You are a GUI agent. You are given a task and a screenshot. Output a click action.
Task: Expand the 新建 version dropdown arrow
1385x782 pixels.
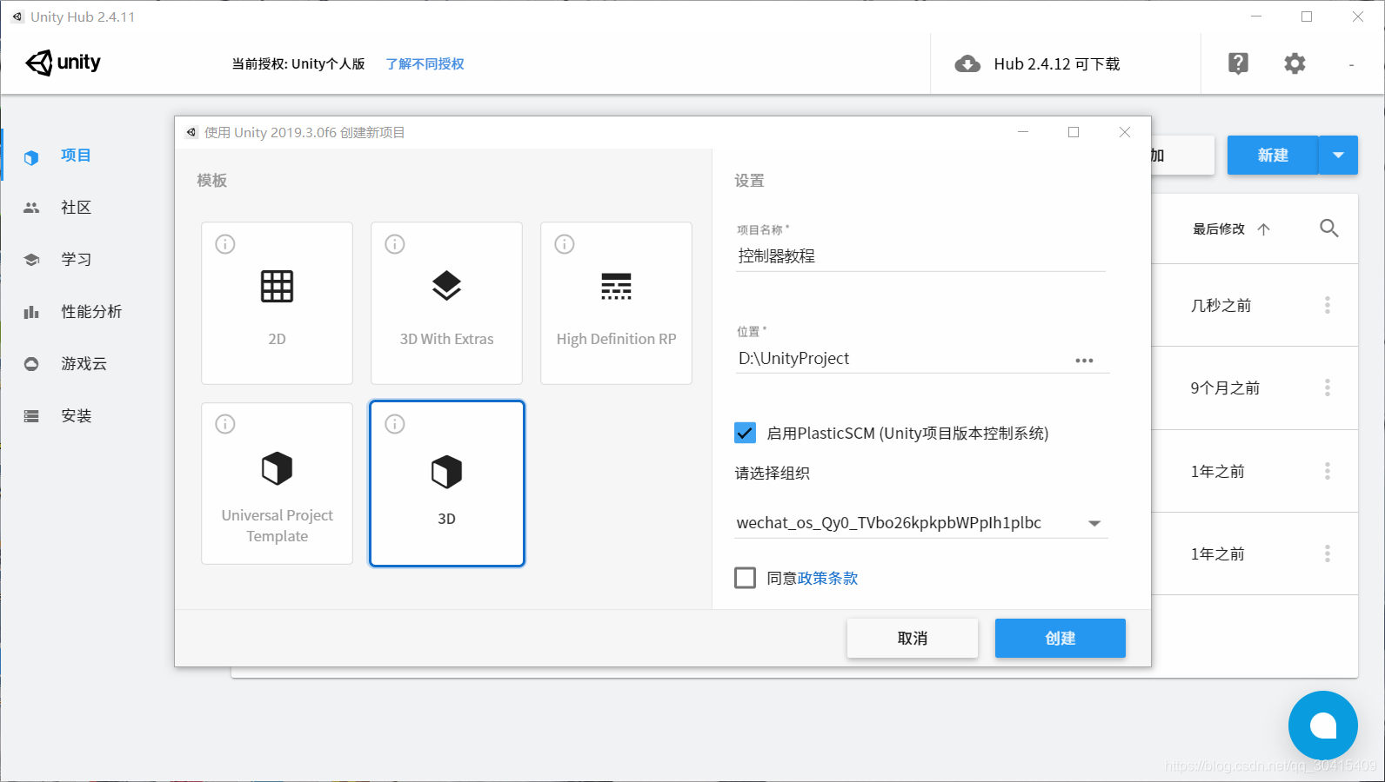click(x=1339, y=156)
